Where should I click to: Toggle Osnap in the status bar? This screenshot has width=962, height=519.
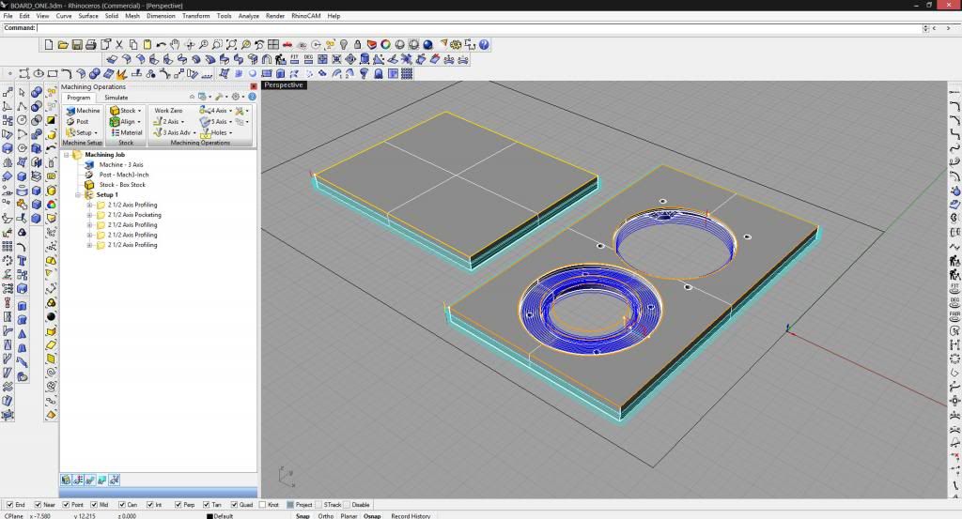point(372,516)
